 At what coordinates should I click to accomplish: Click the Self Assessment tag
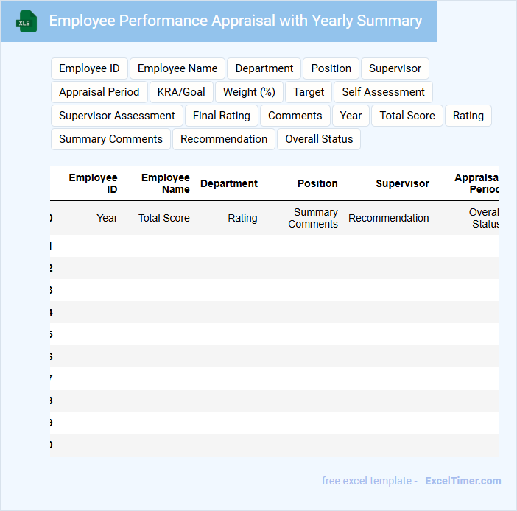pyautogui.click(x=383, y=92)
